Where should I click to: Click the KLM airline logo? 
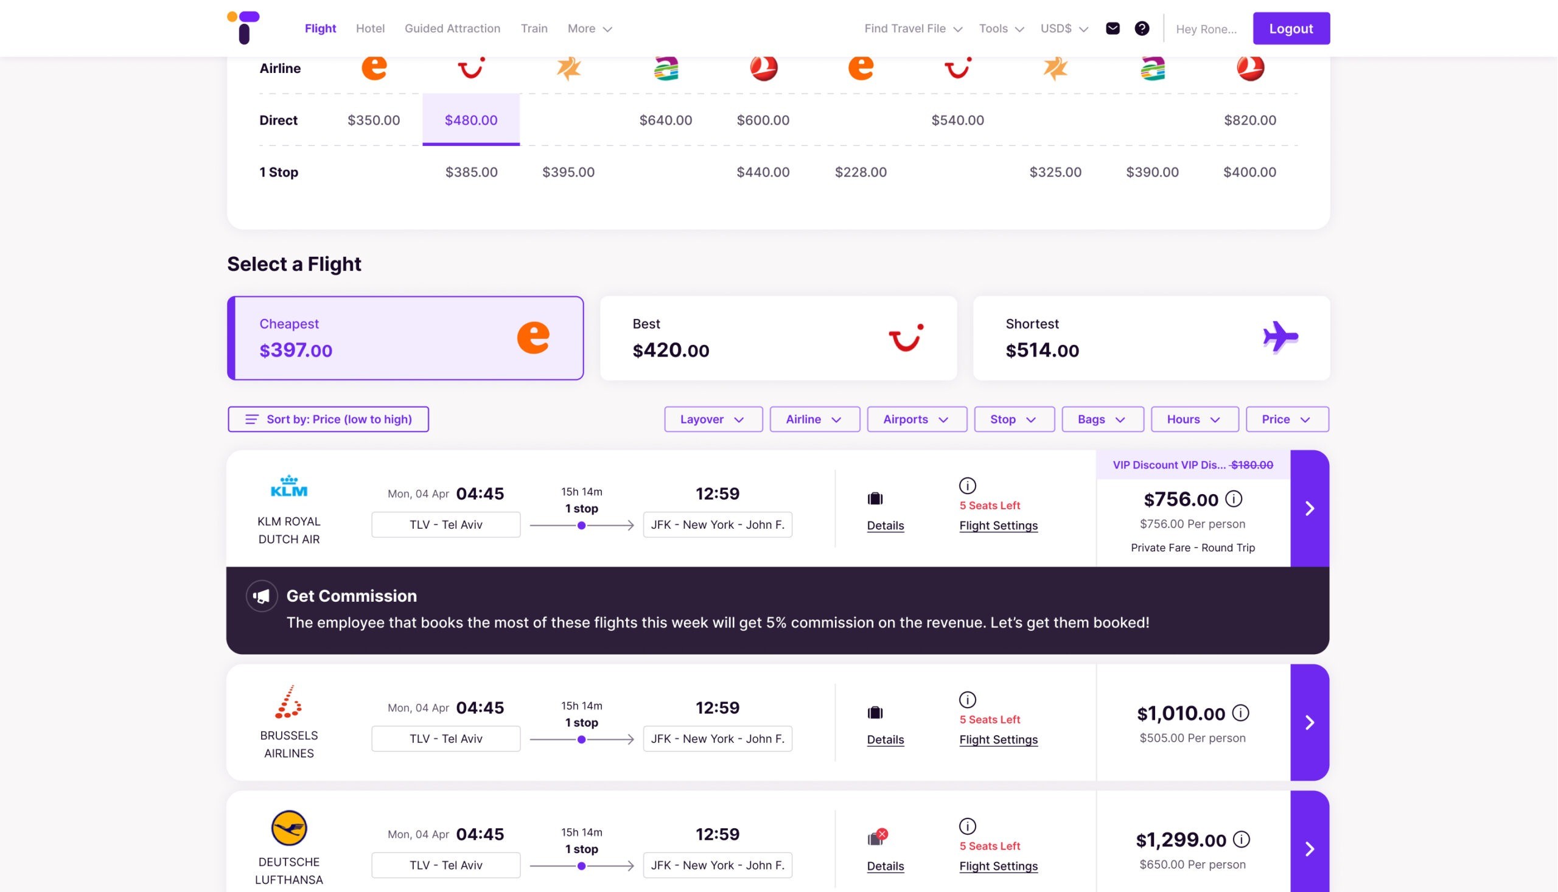288,486
